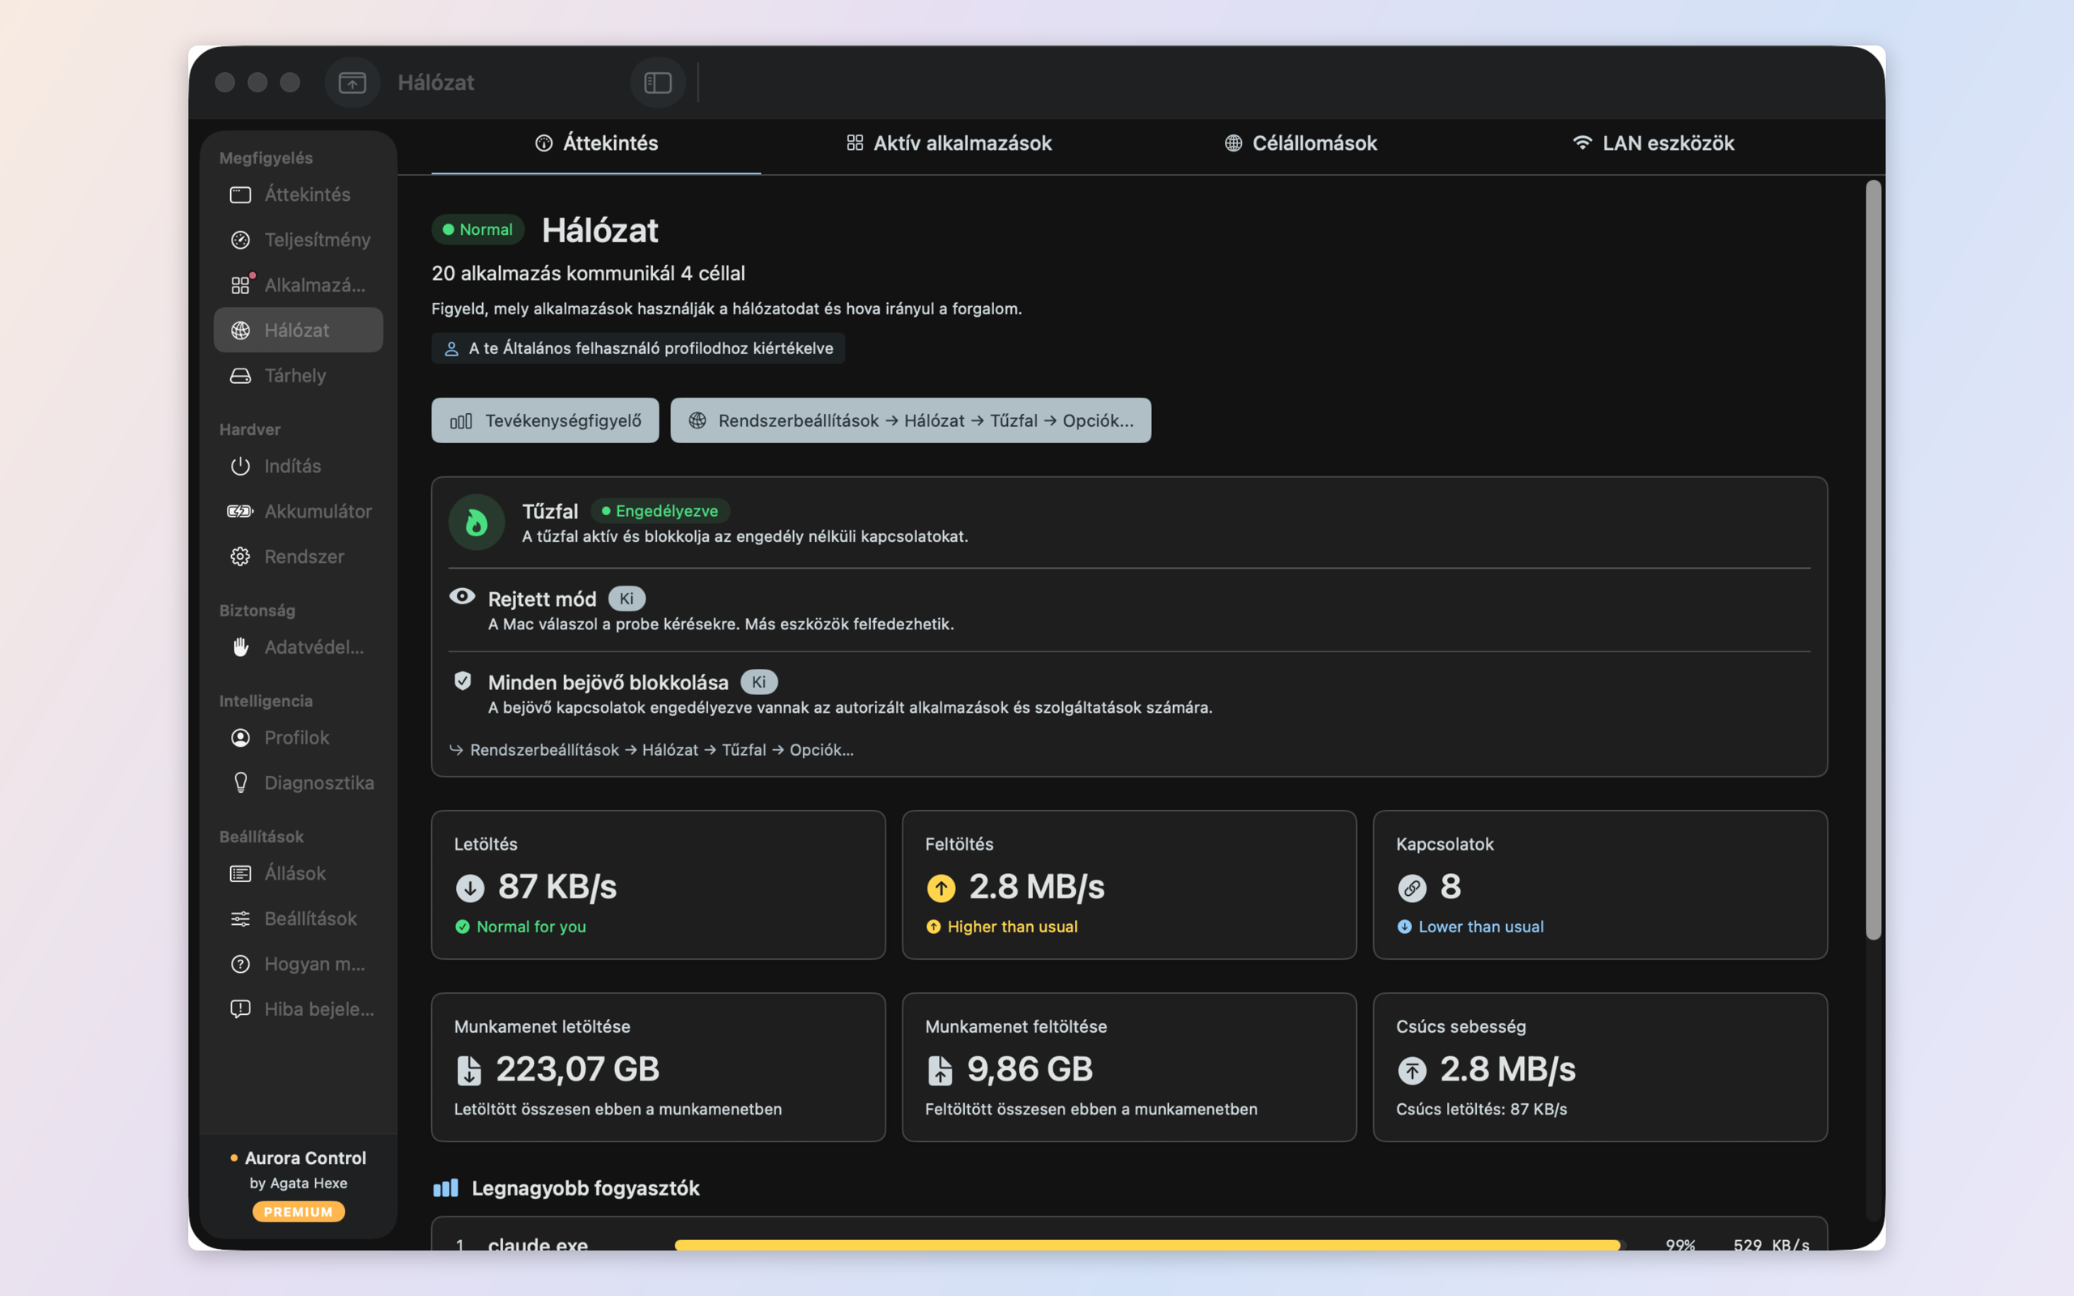Click the share/export icon in title bar
This screenshot has height=1296, width=2074.
point(352,83)
